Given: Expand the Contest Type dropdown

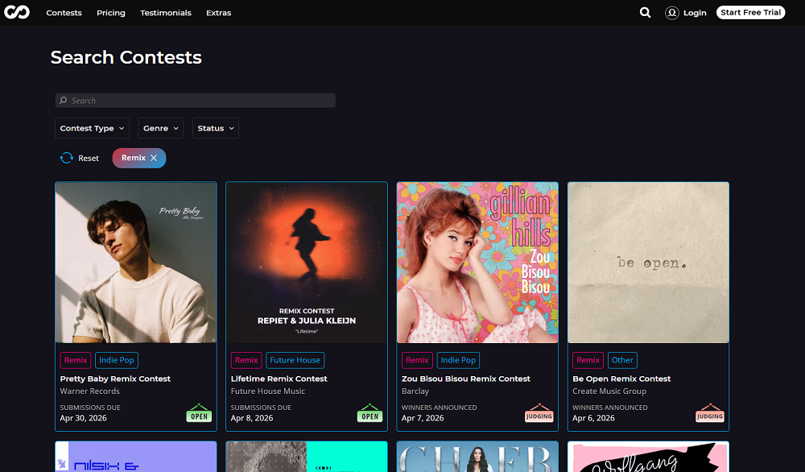Looking at the screenshot, I should (x=92, y=128).
